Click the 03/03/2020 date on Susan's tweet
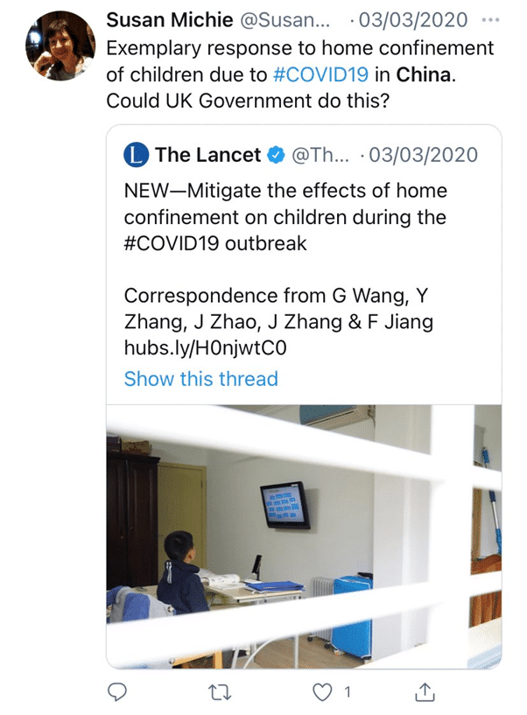This screenshot has width=527, height=715. (x=413, y=20)
